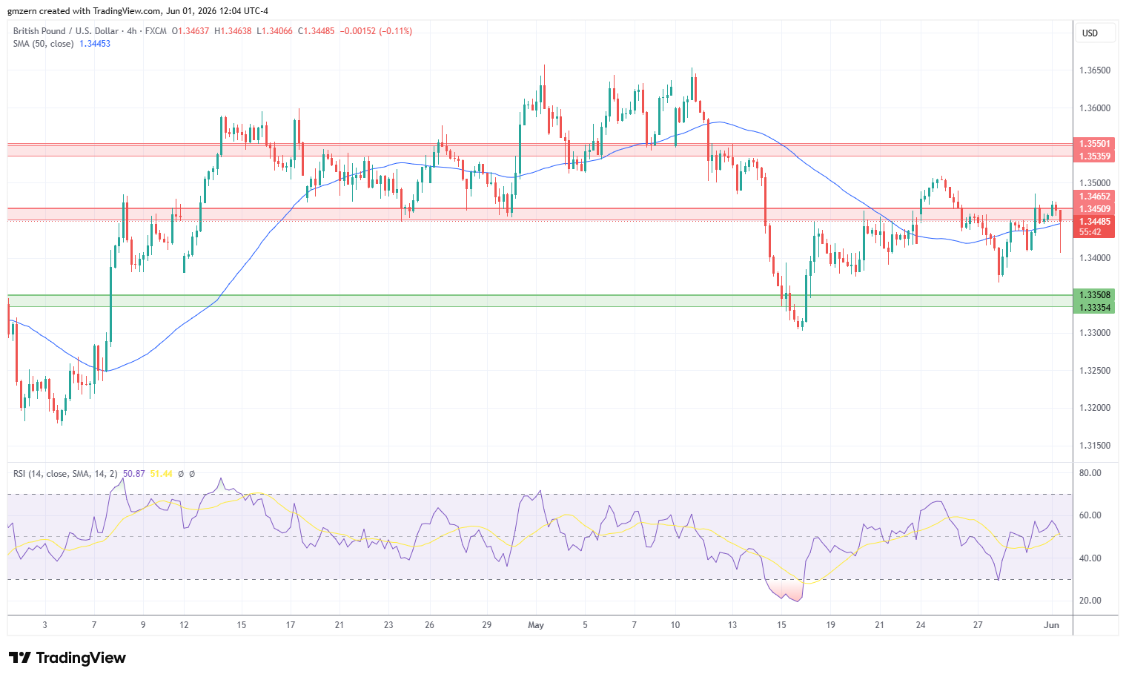Click the date 3 on the time axis
The height and width of the screenshot is (680, 1126).
45,625
